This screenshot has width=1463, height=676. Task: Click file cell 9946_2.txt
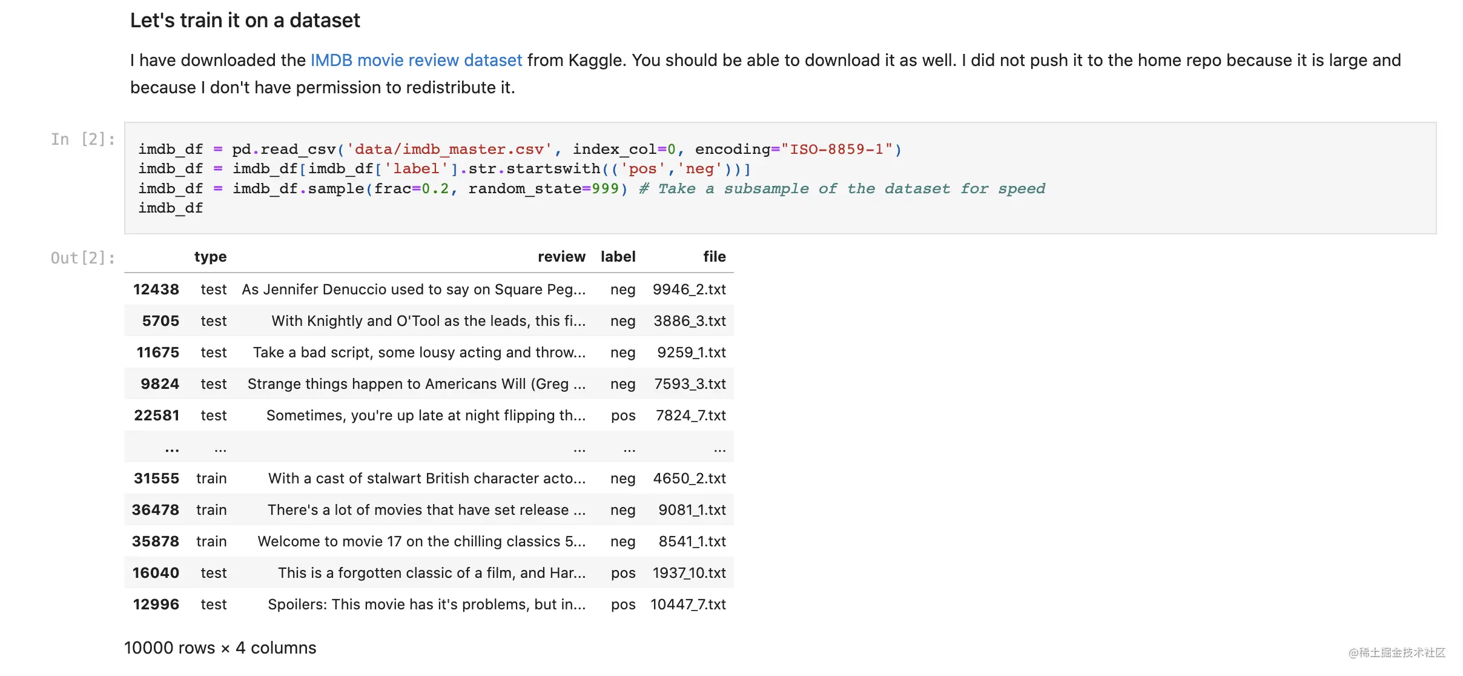(689, 290)
